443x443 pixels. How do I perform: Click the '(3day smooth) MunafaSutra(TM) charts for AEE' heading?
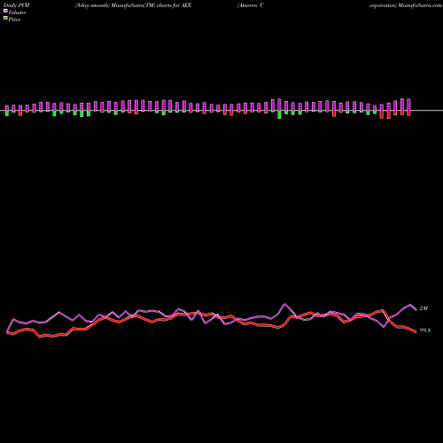click(x=134, y=5)
